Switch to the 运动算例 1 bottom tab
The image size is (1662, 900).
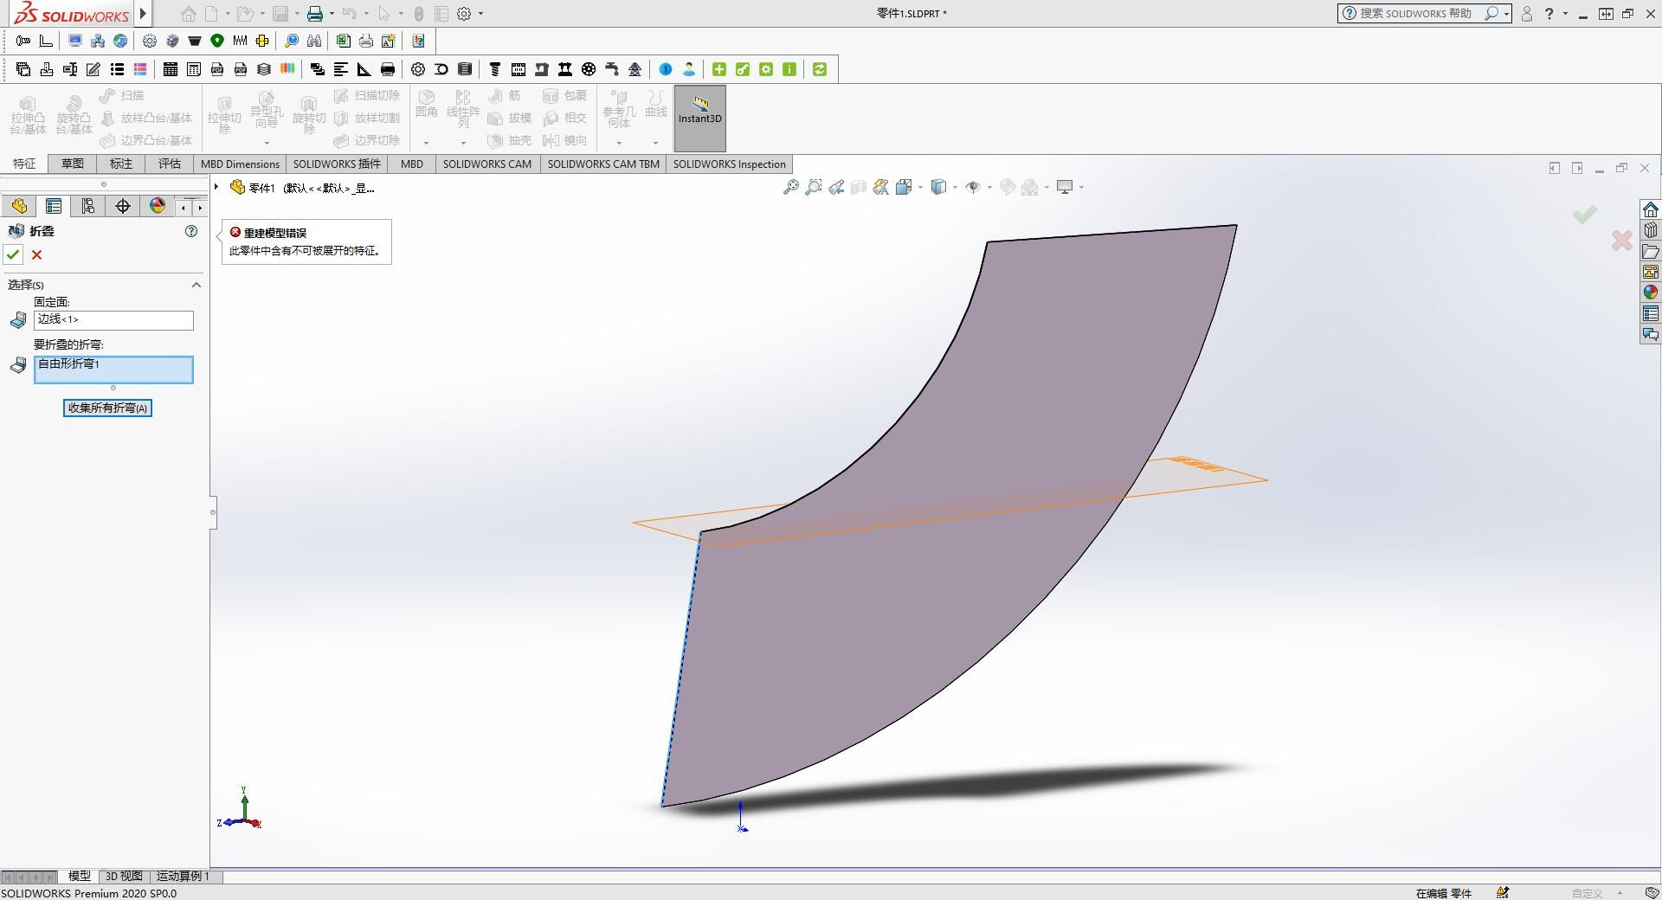pyautogui.click(x=183, y=876)
